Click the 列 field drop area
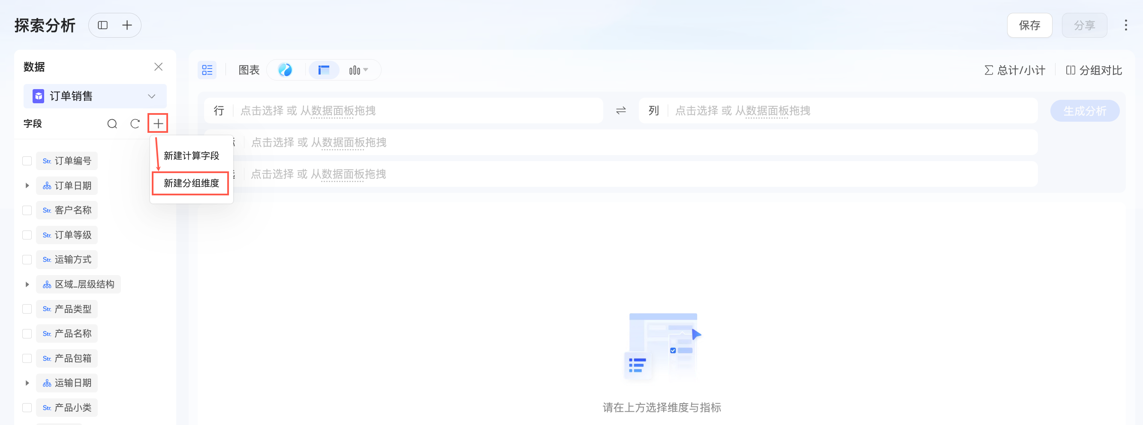 coord(838,111)
